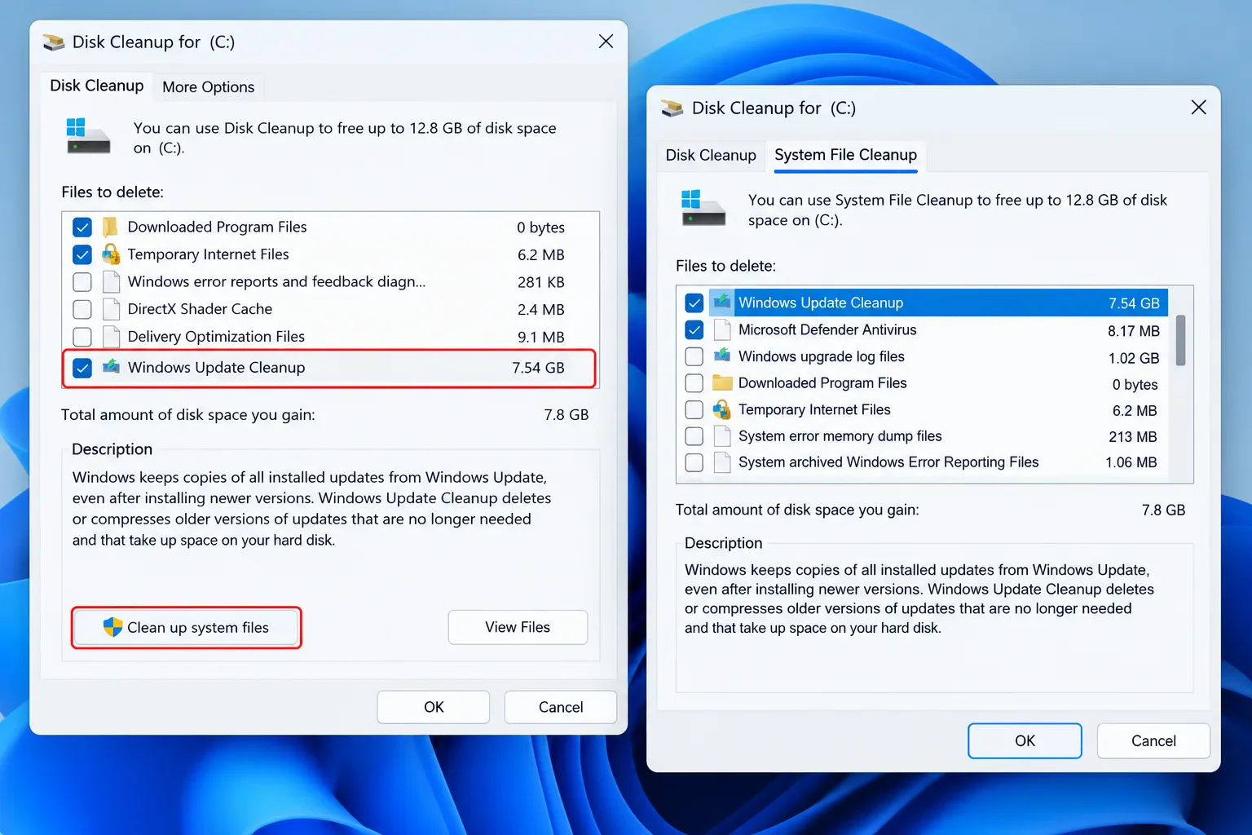Click Cancel in the right dialog

pos(1153,740)
